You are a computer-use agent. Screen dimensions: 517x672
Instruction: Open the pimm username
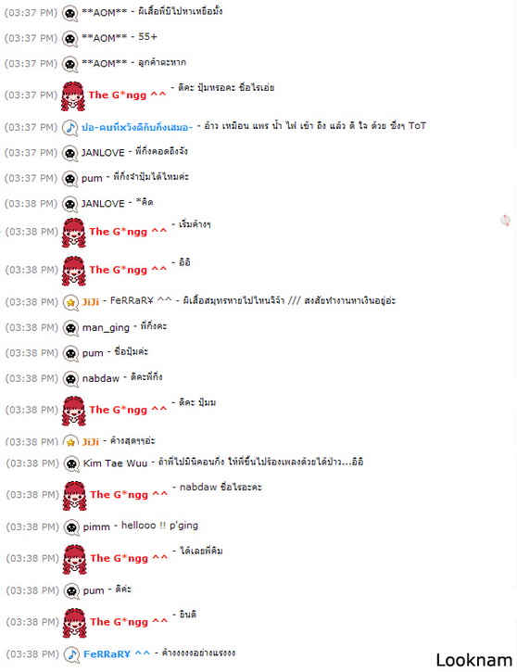(96, 527)
